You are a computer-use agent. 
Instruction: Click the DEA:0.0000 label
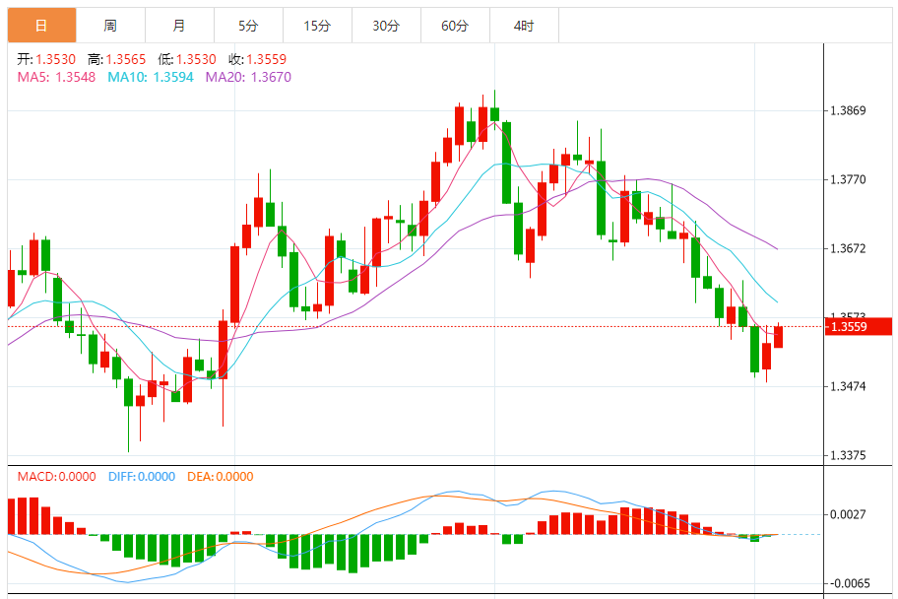tap(220, 476)
